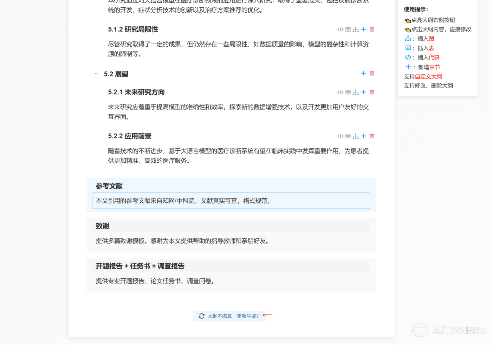Click 5.2.1 未来研究方向 title to edit it
Image resolution: width=492 pixels, height=345 pixels.
coord(137,92)
